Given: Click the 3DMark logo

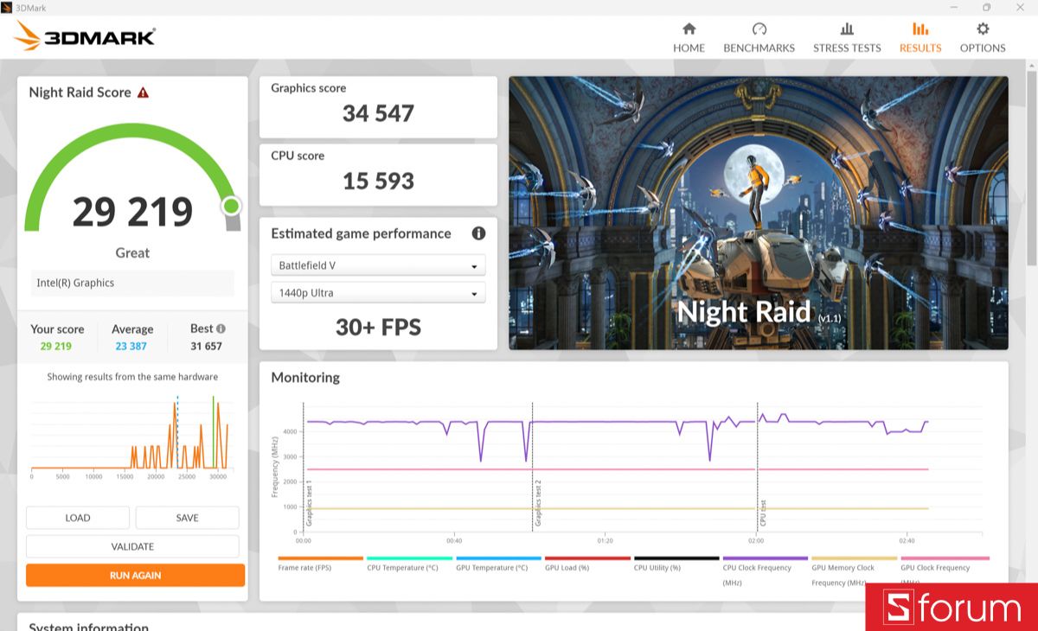Looking at the screenshot, I should pyautogui.click(x=85, y=36).
